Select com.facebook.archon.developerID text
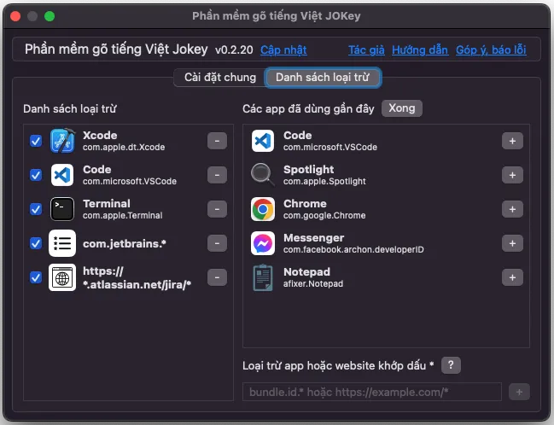The height and width of the screenshot is (425, 554). (353, 250)
